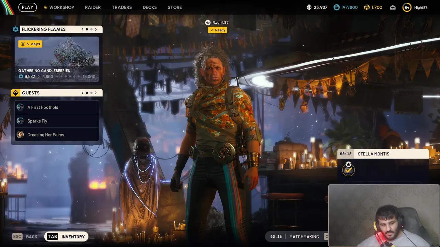Open Inventory with the TAB button

coord(66,237)
